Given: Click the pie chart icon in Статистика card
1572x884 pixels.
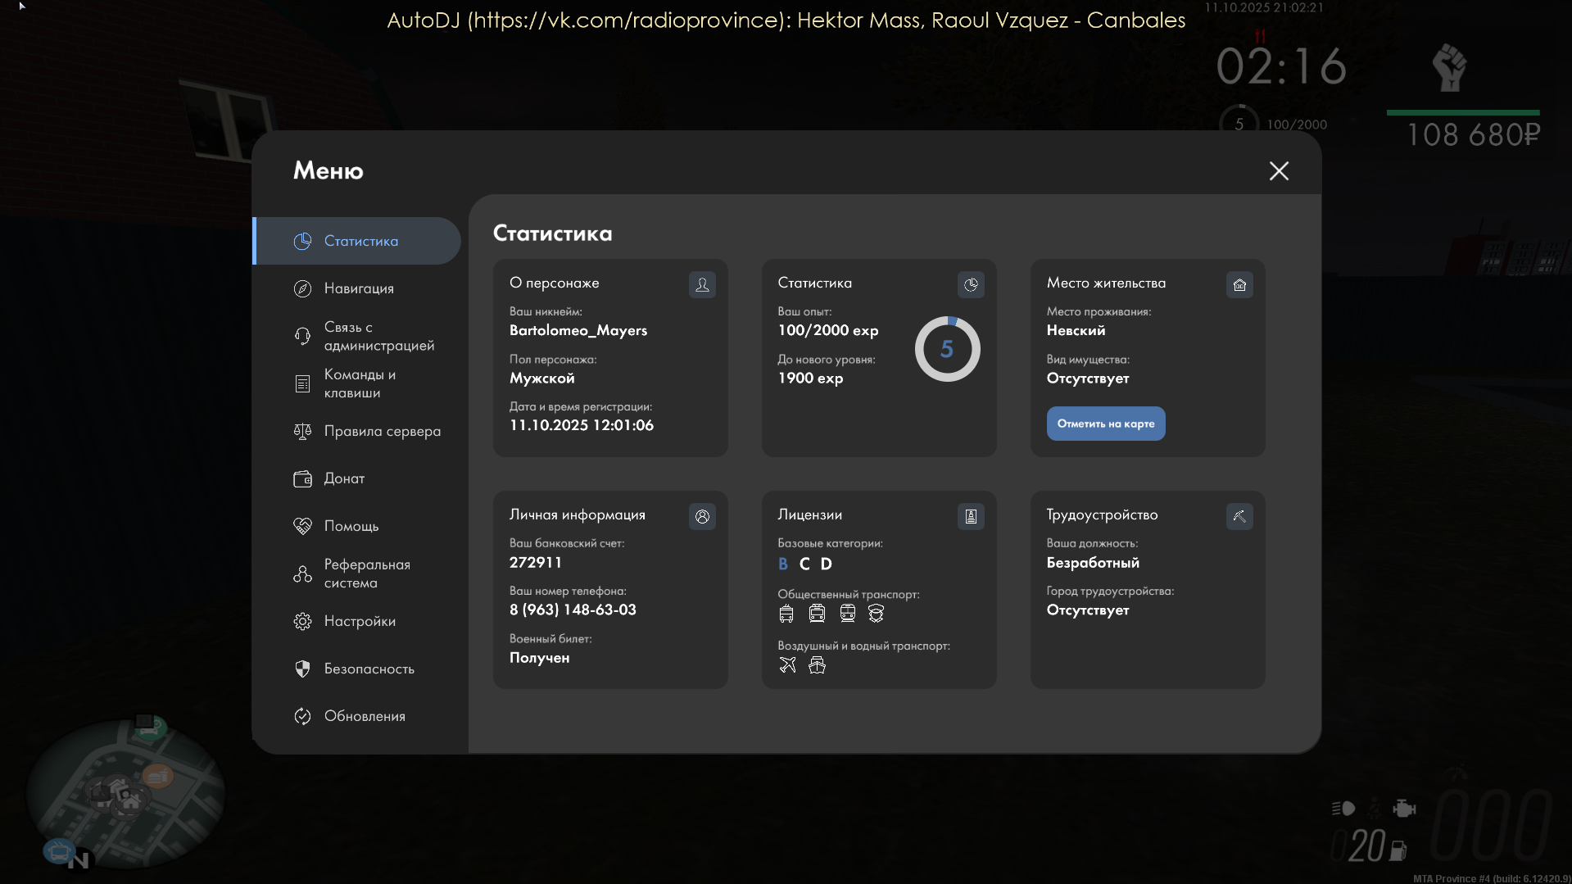Looking at the screenshot, I should pos(971,284).
